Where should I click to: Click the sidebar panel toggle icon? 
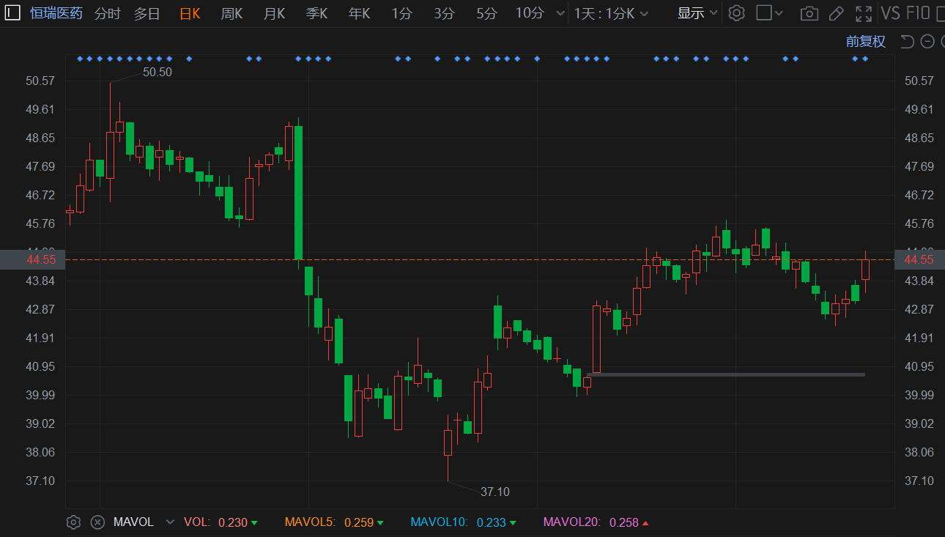[x=12, y=13]
